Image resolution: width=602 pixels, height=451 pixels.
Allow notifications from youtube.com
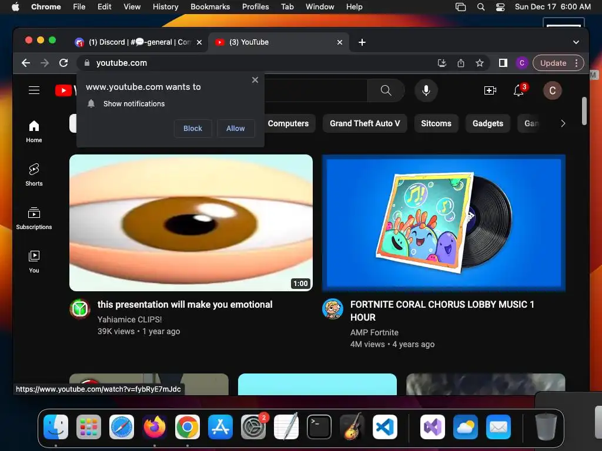[235, 129]
